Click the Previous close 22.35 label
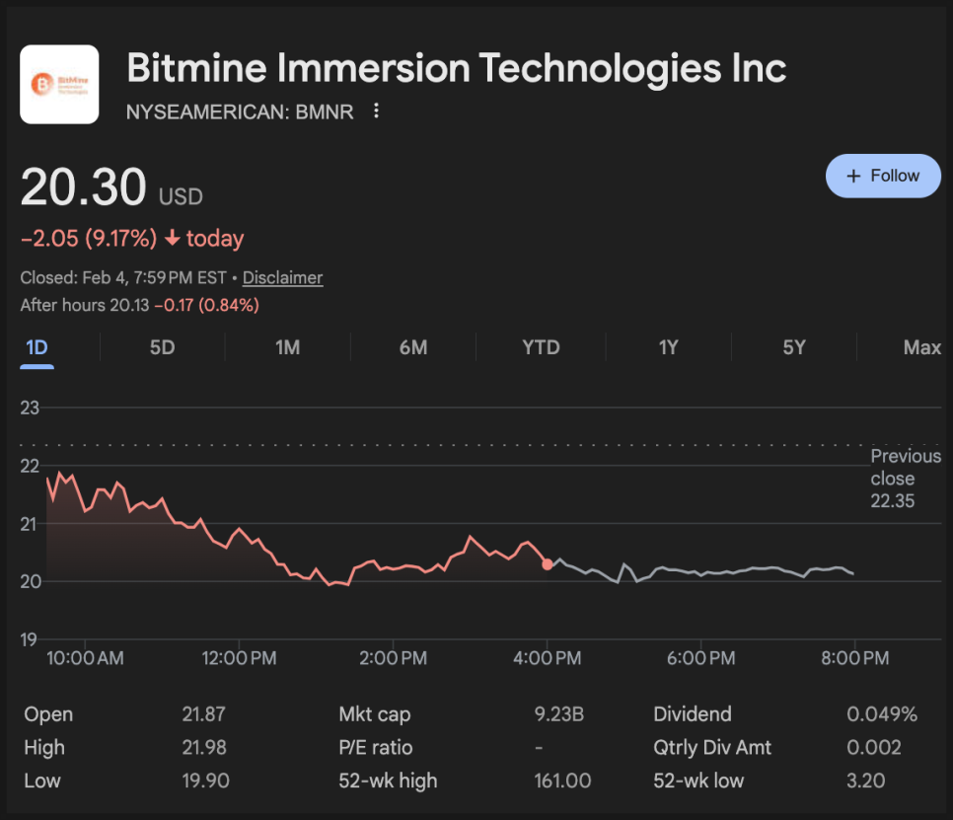The width and height of the screenshot is (953, 820). click(x=905, y=479)
